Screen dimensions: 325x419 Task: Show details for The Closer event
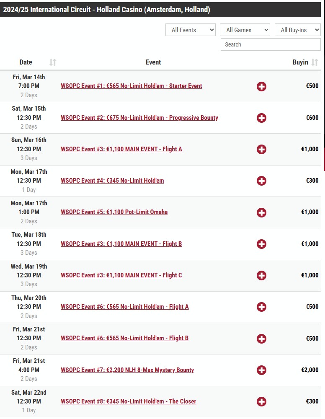tap(261, 401)
